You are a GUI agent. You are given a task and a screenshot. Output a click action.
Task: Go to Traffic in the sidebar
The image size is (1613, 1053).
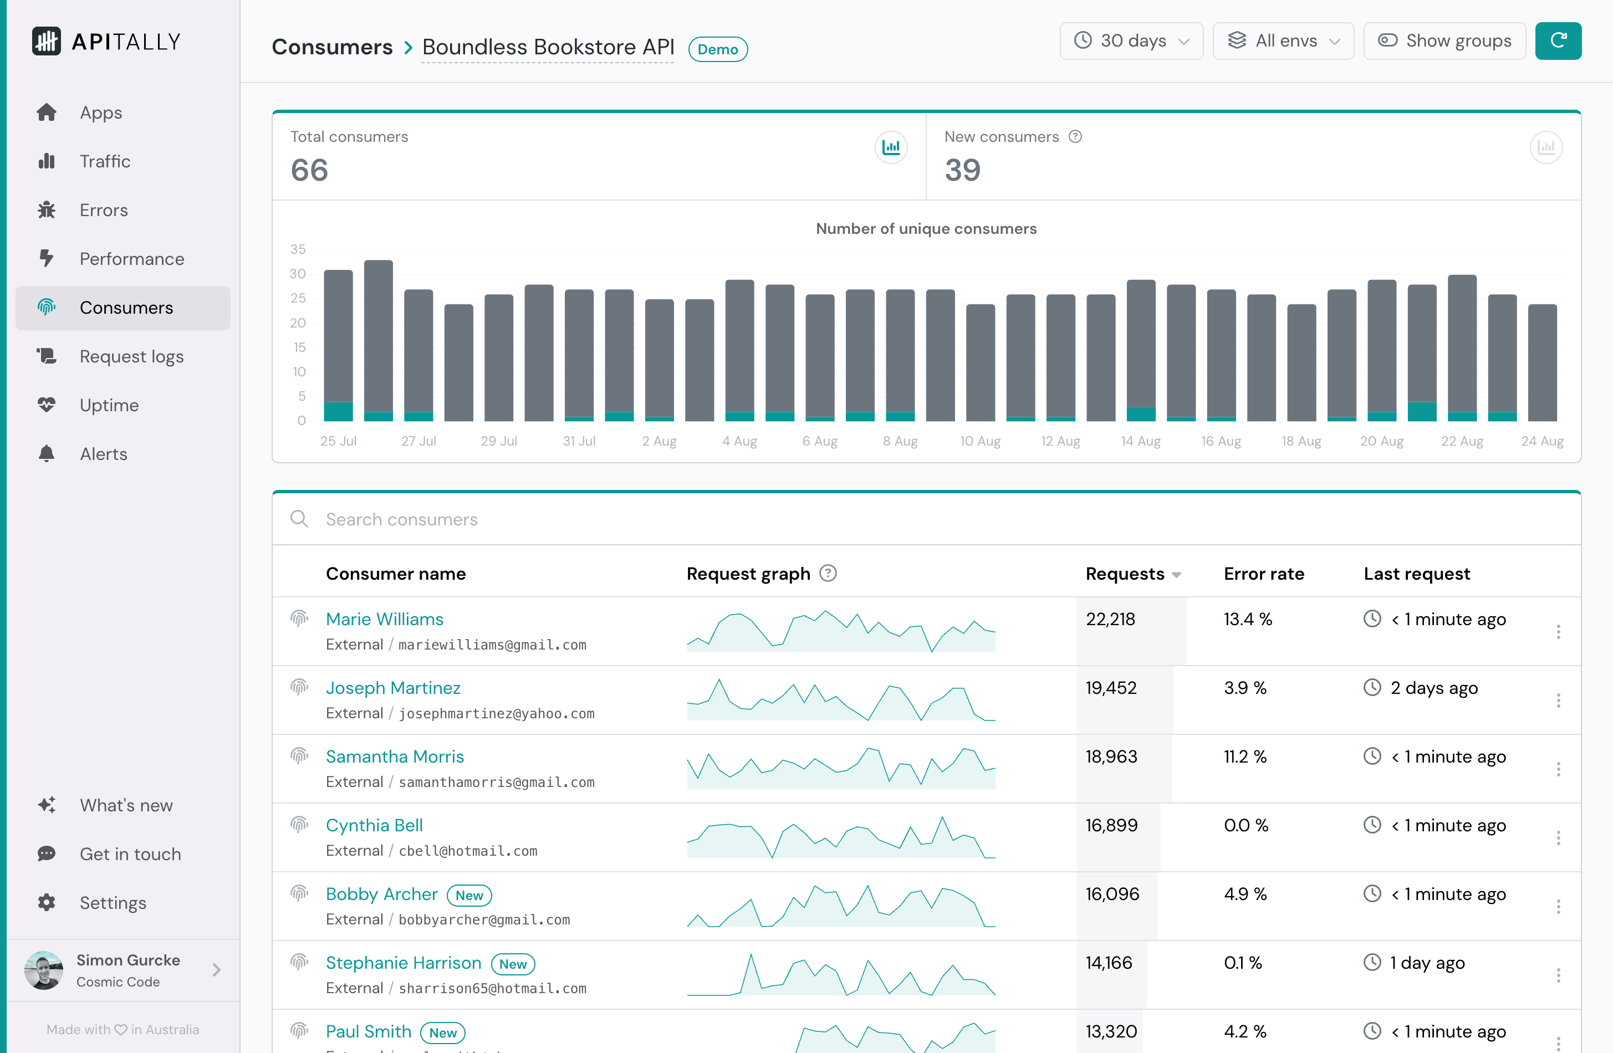pyautogui.click(x=122, y=161)
